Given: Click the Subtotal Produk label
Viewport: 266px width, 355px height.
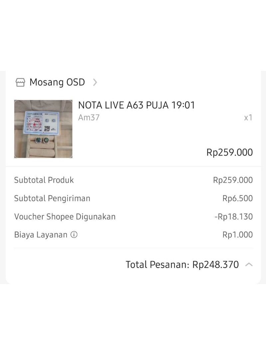Looking at the screenshot, I should (44, 180).
